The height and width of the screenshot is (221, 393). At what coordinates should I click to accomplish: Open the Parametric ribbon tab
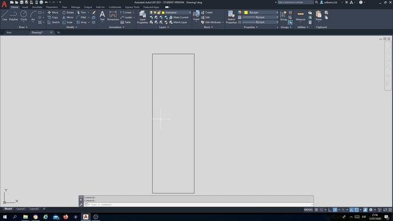click(52, 7)
